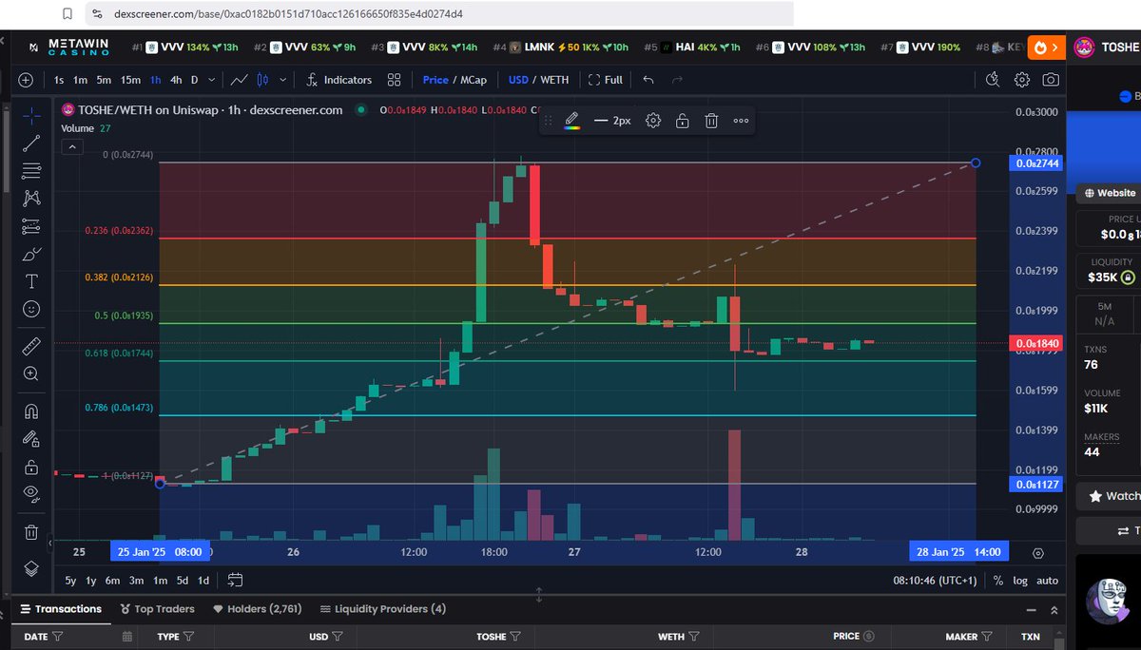Click the add symbol plus icon

point(26,80)
